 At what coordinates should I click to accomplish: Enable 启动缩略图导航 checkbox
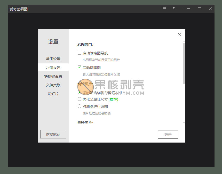(x=80, y=53)
